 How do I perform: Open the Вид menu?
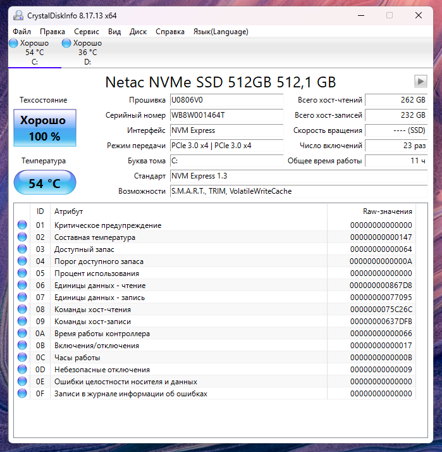[x=114, y=32]
